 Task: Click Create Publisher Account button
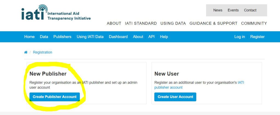pyautogui.click(x=55, y=97)
